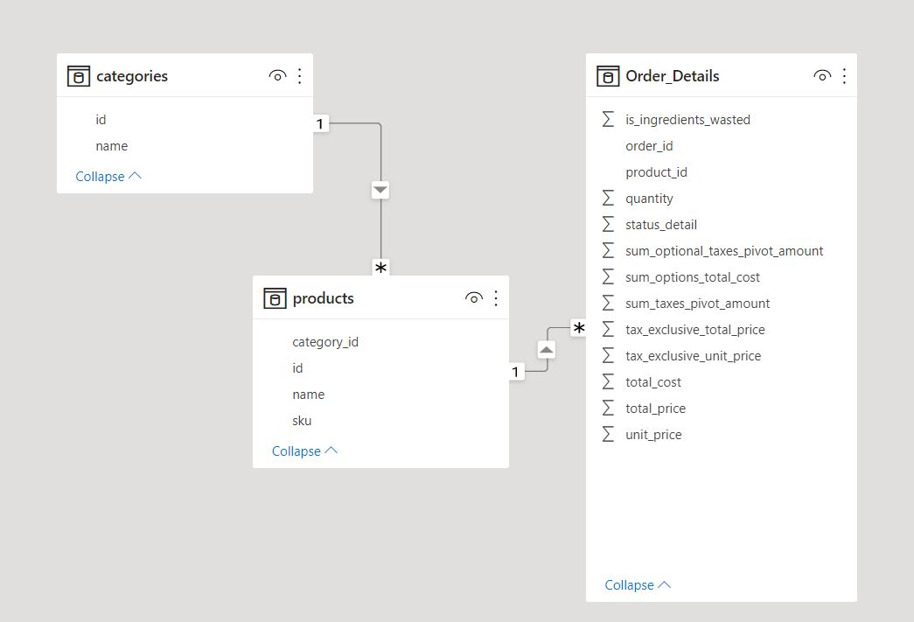Collapse the categories table card
The width and height of the screenshot is (914, 622).
click(x=108, y=176)
